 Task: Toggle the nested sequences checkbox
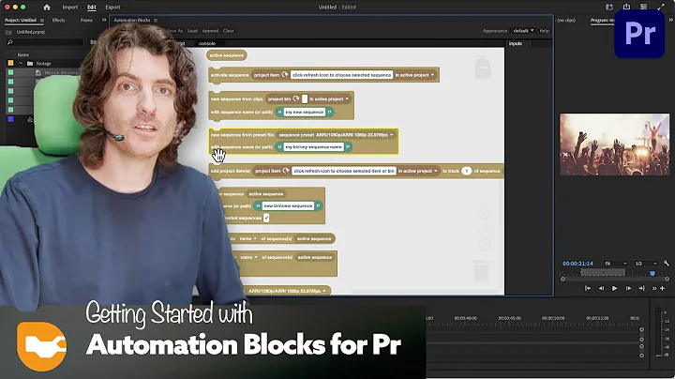(x=266, y=218)
